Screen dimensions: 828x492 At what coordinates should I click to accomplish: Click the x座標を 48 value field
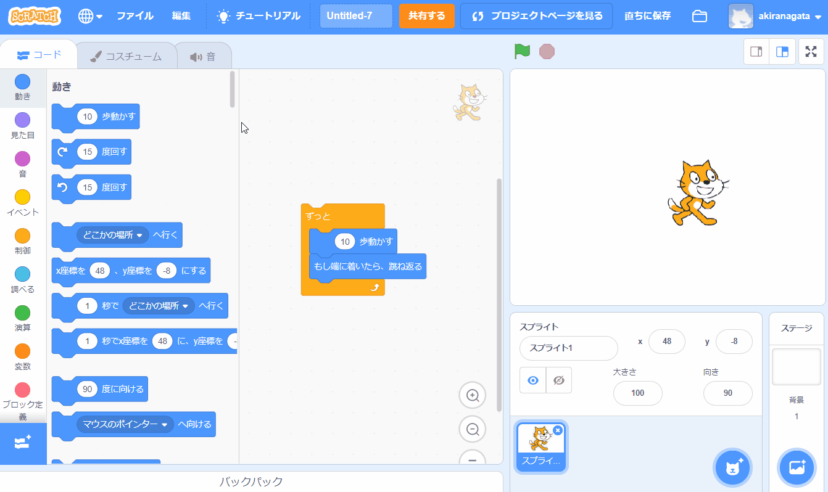coord(100,270)
